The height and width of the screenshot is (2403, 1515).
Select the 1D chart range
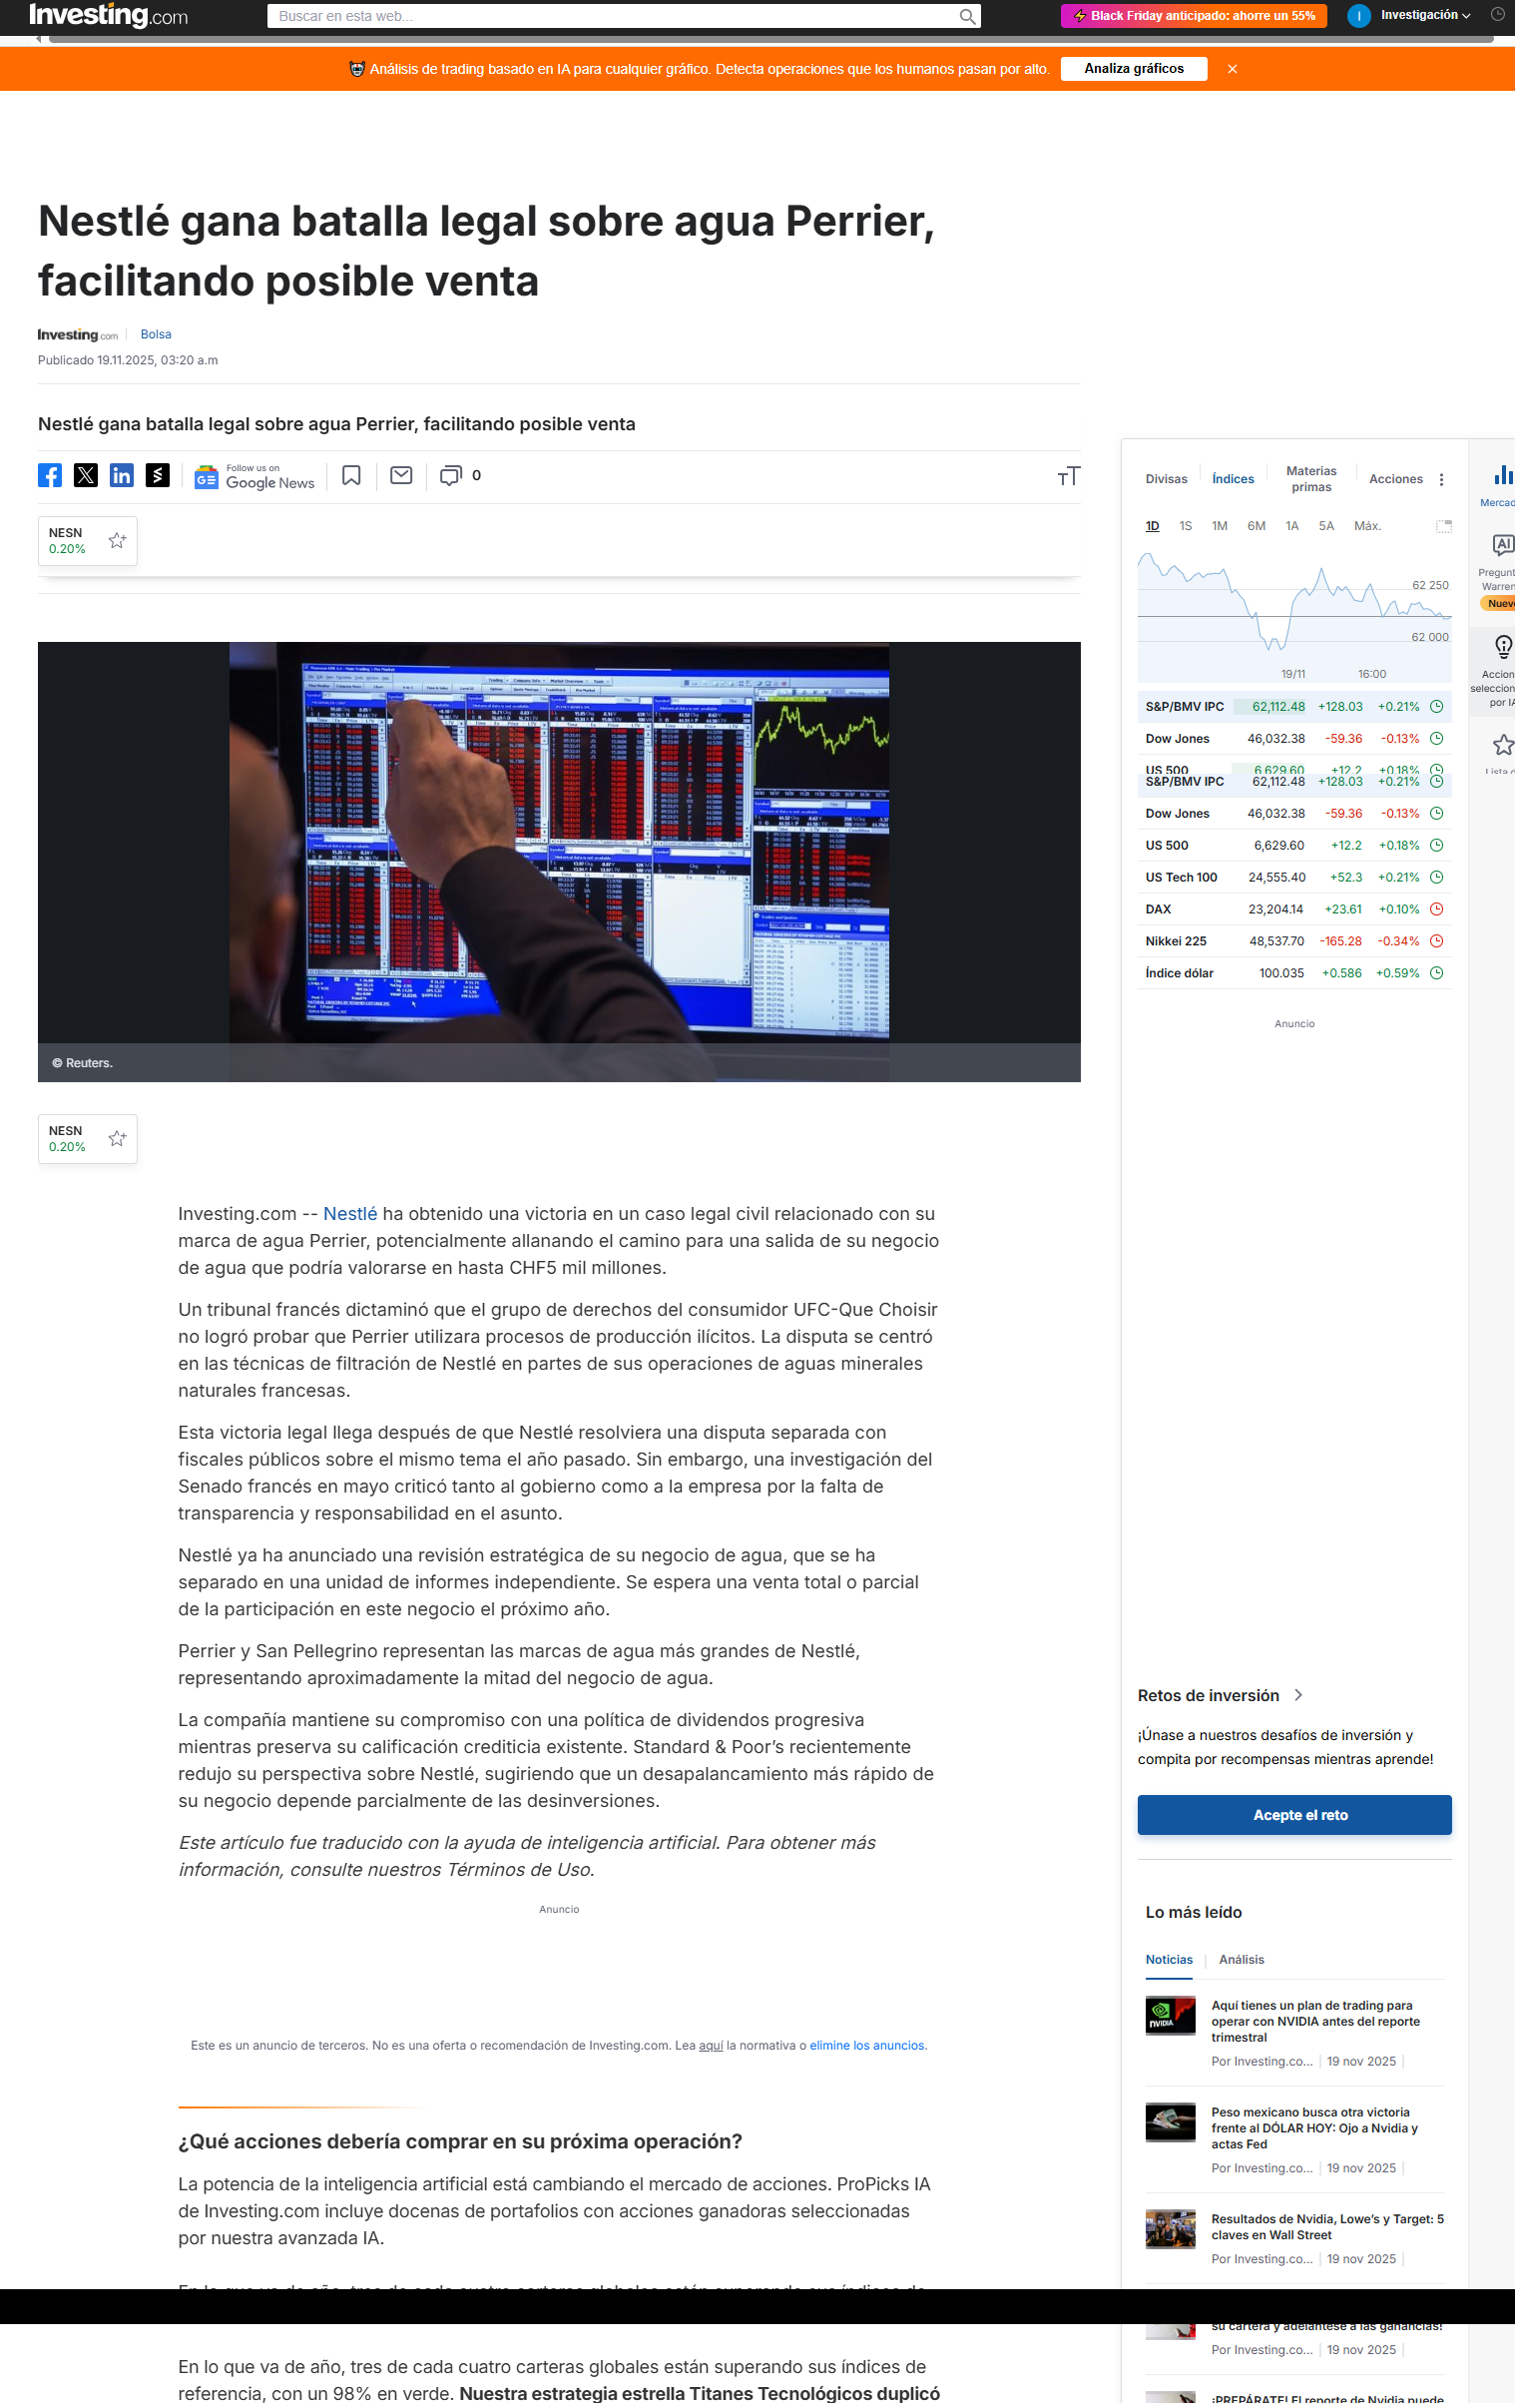[1153, 526]
